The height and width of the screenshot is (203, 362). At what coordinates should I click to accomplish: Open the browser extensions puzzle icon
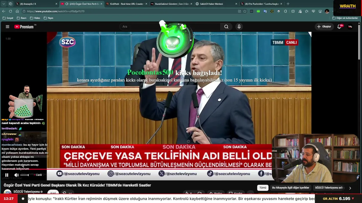[x=285, y=11]
